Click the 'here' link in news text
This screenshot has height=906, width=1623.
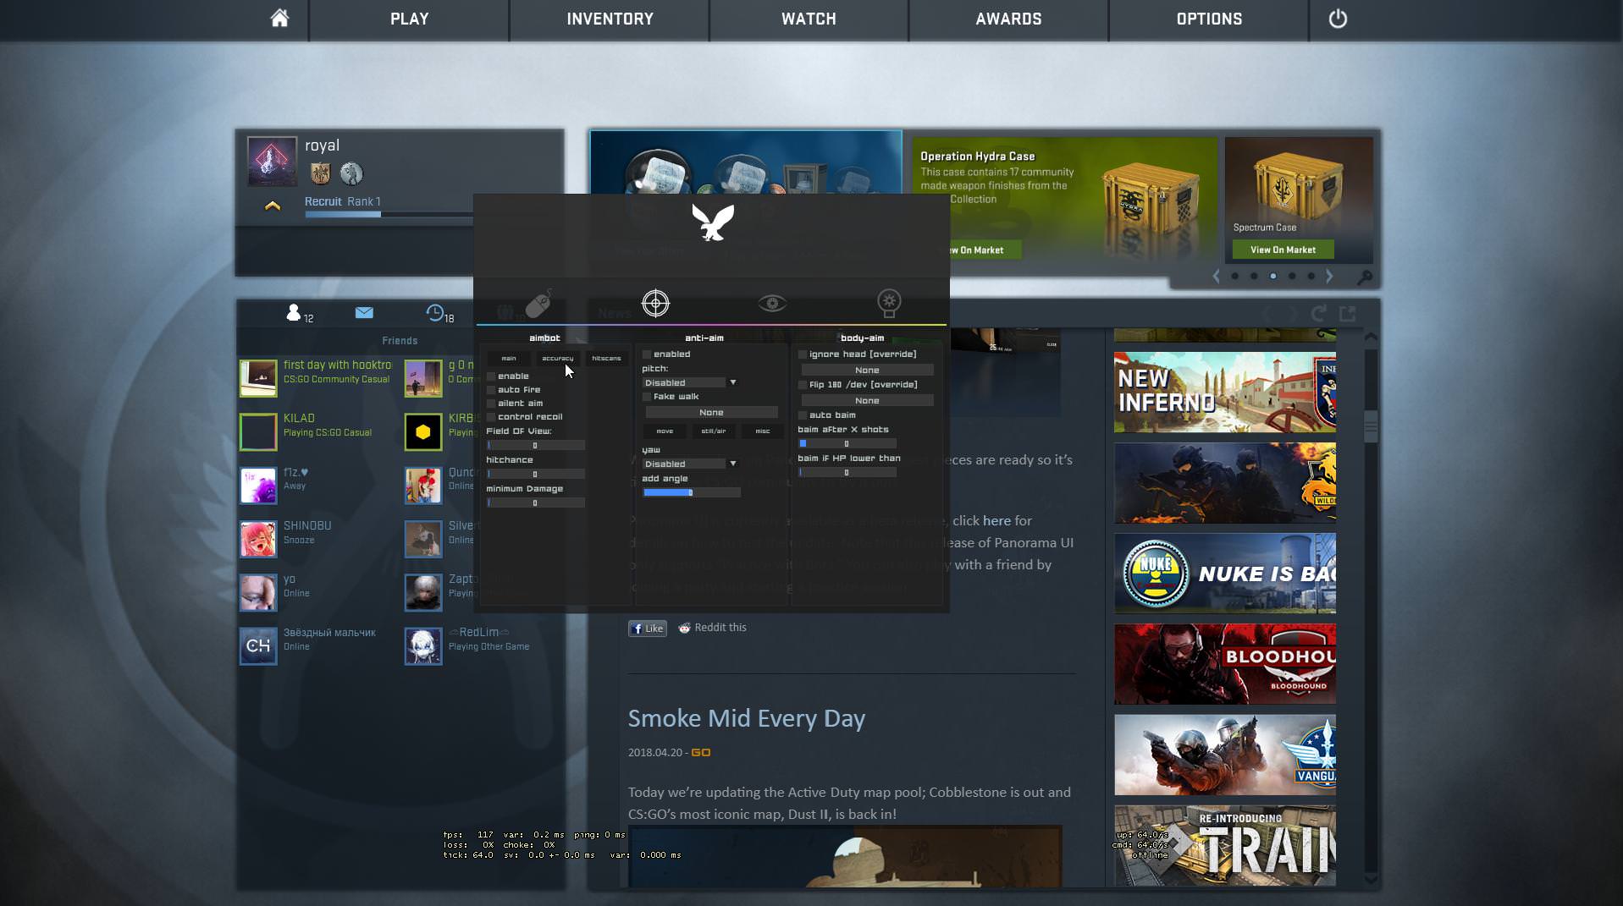[996, 520]
